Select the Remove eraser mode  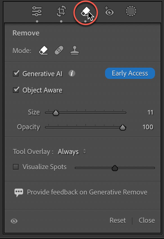(x=44, y=50)
